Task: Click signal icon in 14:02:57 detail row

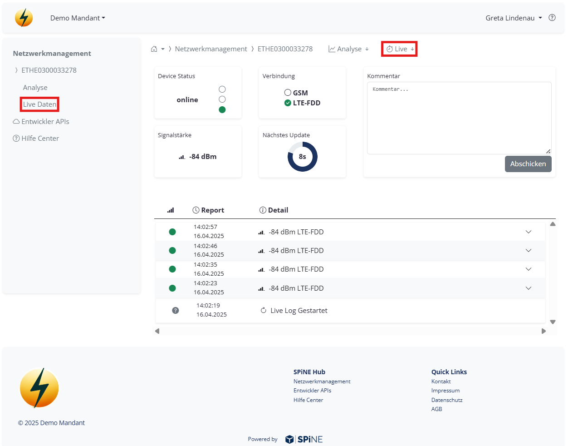Action: click(x=261, y=232)
